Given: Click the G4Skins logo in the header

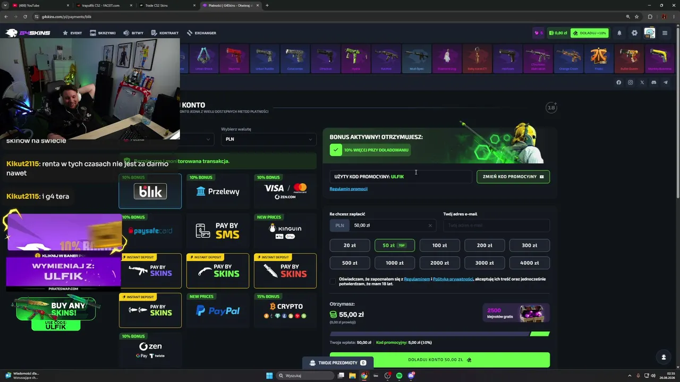Looking at the screenshot, I should click(x=28, y=33).
